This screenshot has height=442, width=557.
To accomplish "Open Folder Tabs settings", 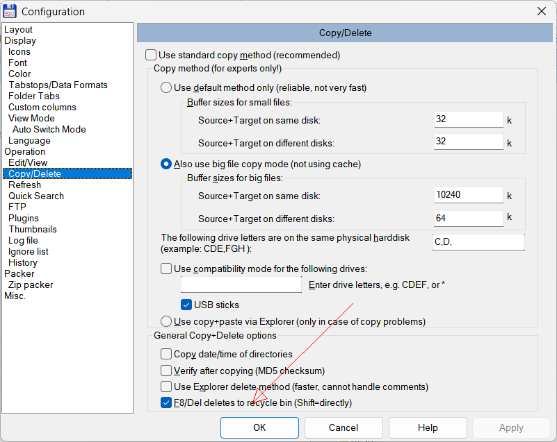I will pos(34,96).
